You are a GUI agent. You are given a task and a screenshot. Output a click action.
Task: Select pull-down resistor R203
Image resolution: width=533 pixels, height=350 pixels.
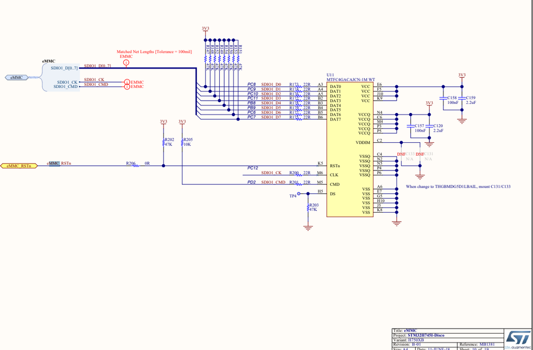coord(308,207)
